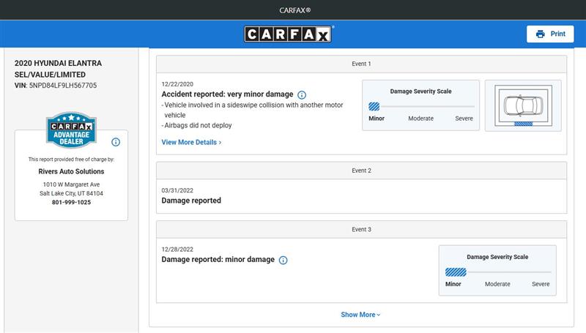Screen dimensions: 586x333
Task: Click the CARFAX logo in blue header
Action: pos(289,34)
